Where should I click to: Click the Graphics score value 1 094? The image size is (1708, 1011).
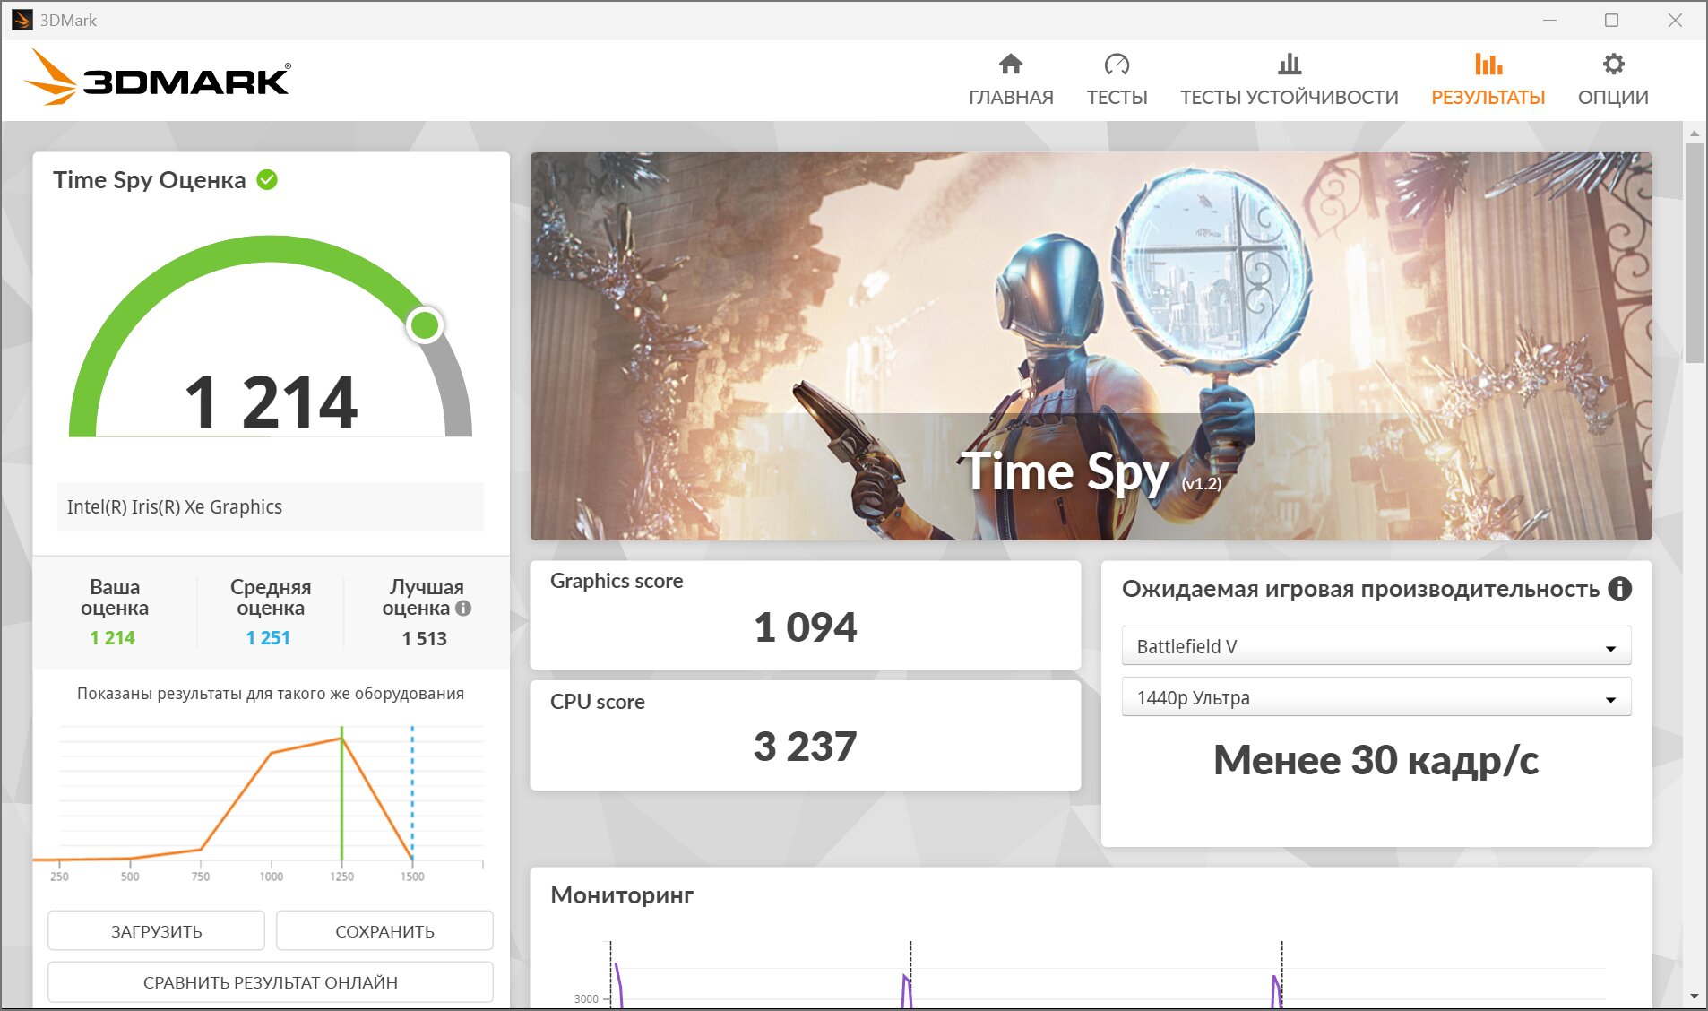(805, 627)
